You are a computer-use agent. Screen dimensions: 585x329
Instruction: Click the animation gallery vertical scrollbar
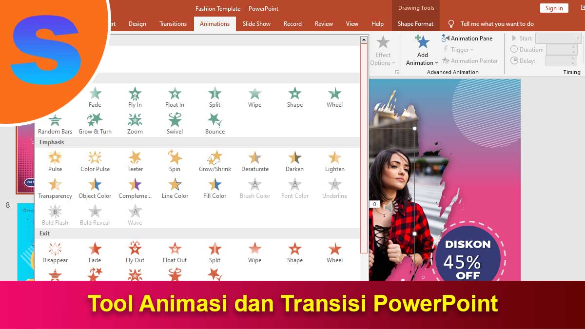pyautogui.click(x=364, y=148)
